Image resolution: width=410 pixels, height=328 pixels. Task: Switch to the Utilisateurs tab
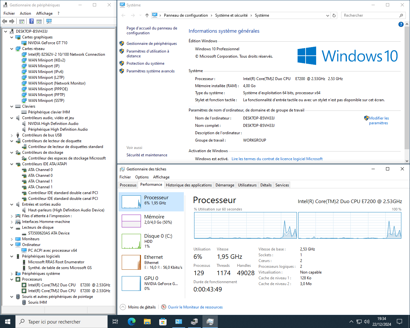pos(247,185)
